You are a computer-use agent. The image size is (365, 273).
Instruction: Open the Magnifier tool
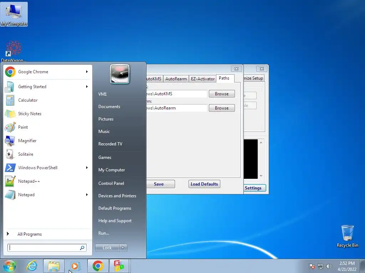(x=47, y=141)
